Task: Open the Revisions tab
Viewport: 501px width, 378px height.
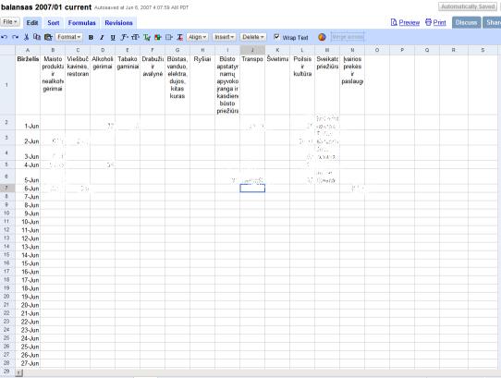Action: pos(118,23)
